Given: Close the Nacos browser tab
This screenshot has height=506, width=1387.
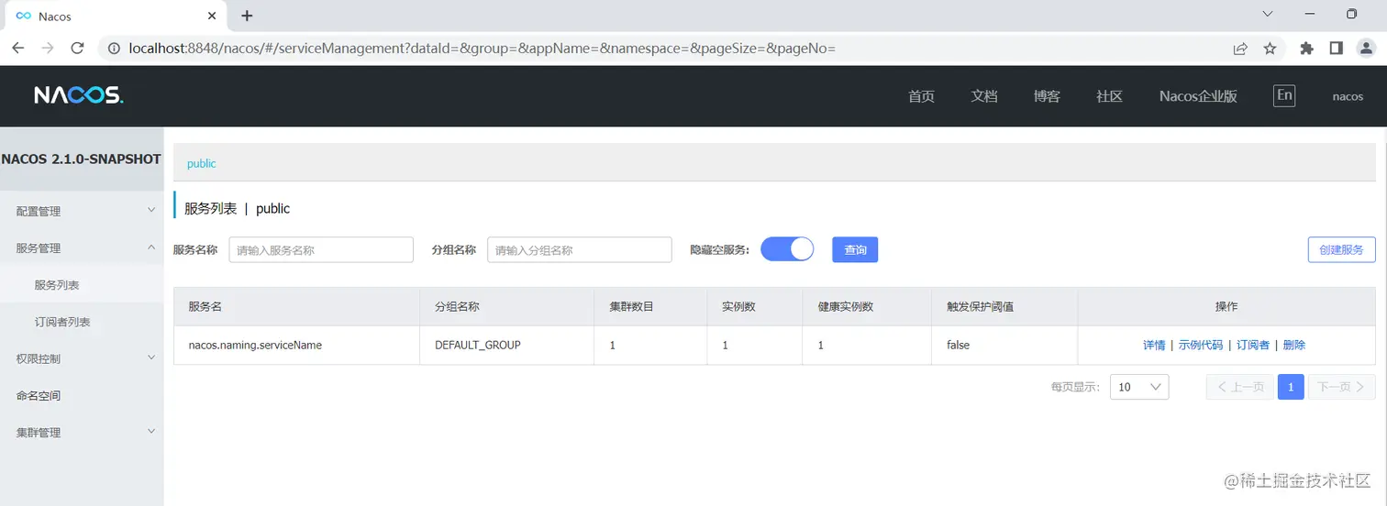Looking at the screenshot, I should click(212, 16).
